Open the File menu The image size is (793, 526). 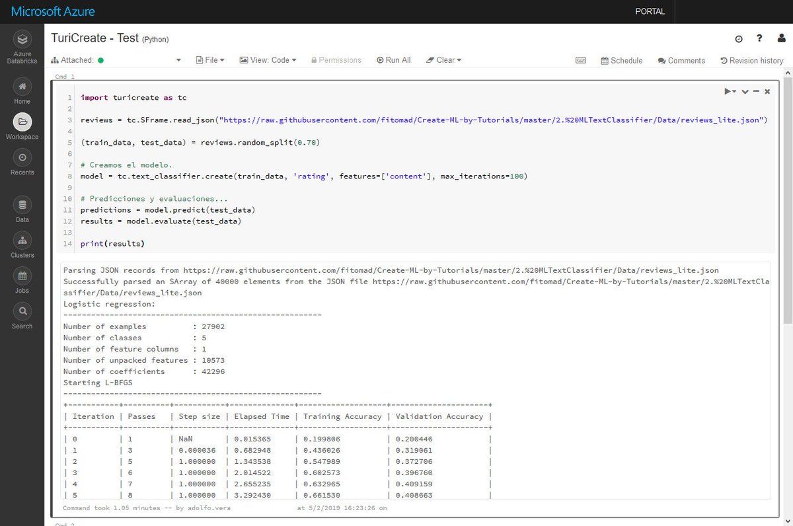pos(211,60)
